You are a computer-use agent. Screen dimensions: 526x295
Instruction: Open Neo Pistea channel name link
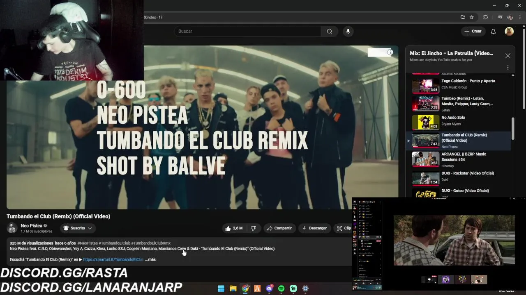(x=32, y=226)
